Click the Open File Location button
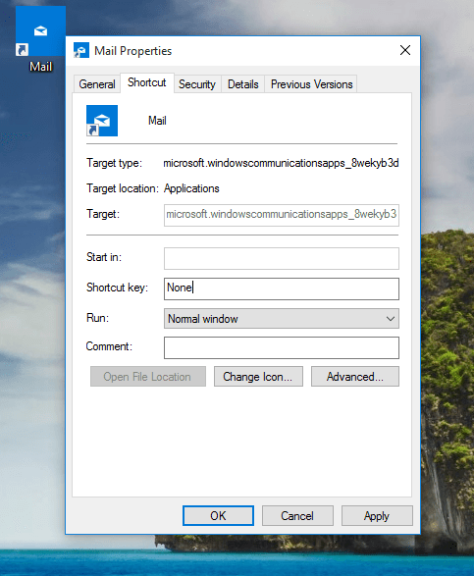The image size is (474, 576). pos(148,376)
